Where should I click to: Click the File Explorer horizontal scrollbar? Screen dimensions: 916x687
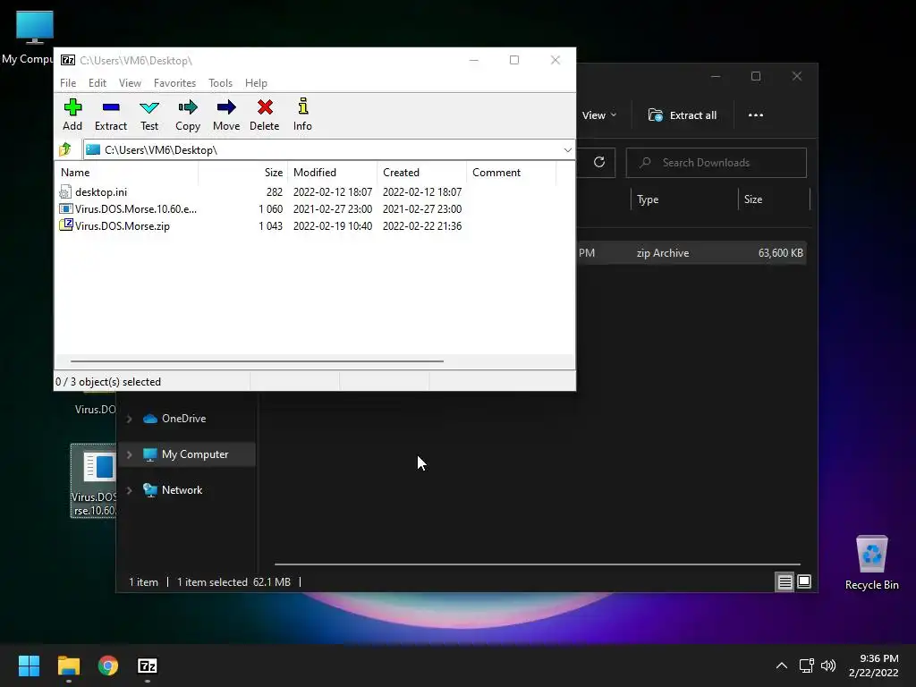(x=537, y=564)
